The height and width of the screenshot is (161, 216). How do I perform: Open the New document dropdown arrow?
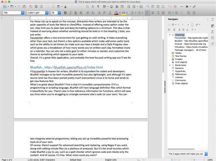8,7
